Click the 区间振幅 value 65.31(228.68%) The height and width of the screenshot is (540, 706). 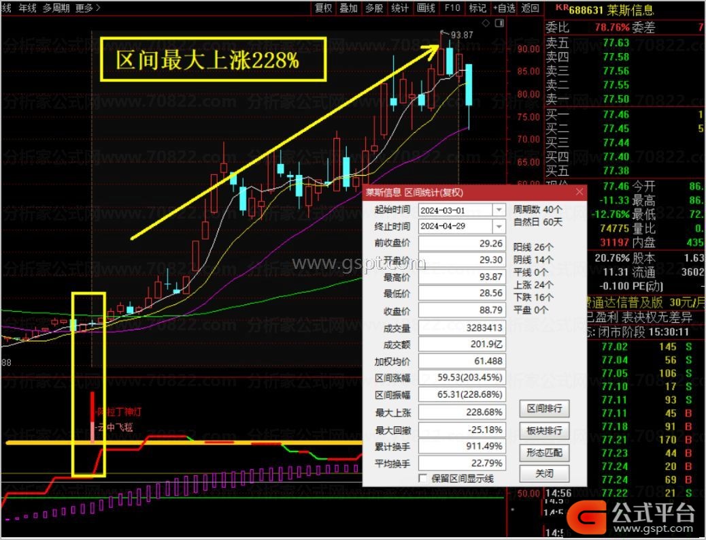462,394
